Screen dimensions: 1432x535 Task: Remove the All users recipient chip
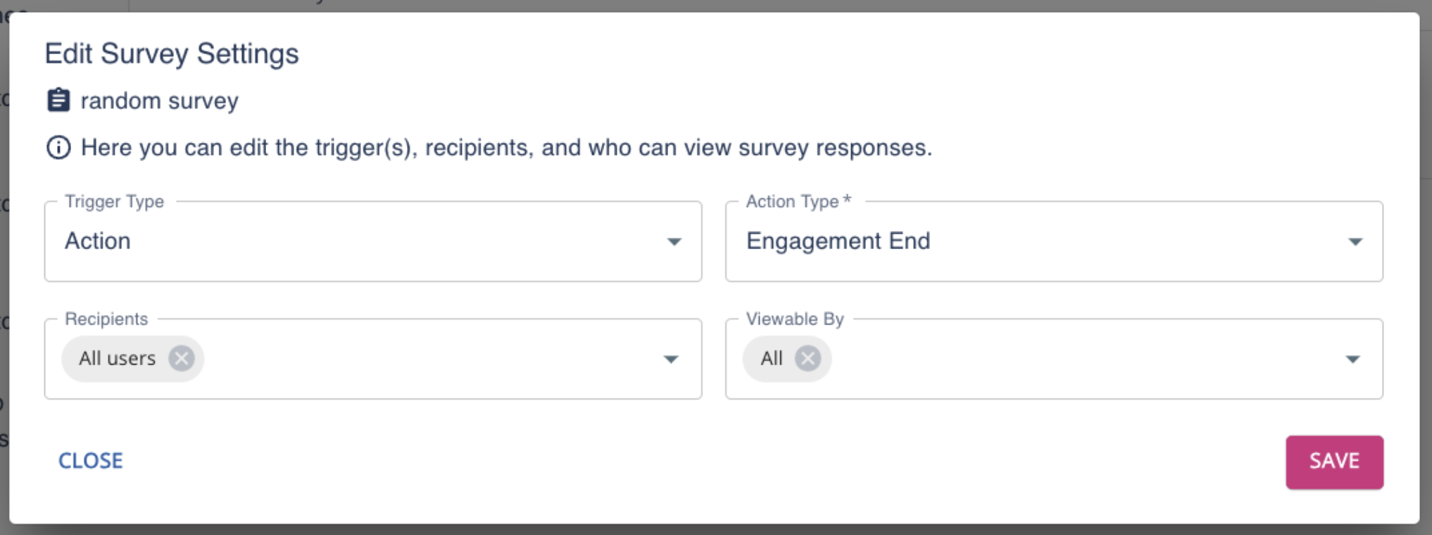pyautogui.click(x=182, y=359)
